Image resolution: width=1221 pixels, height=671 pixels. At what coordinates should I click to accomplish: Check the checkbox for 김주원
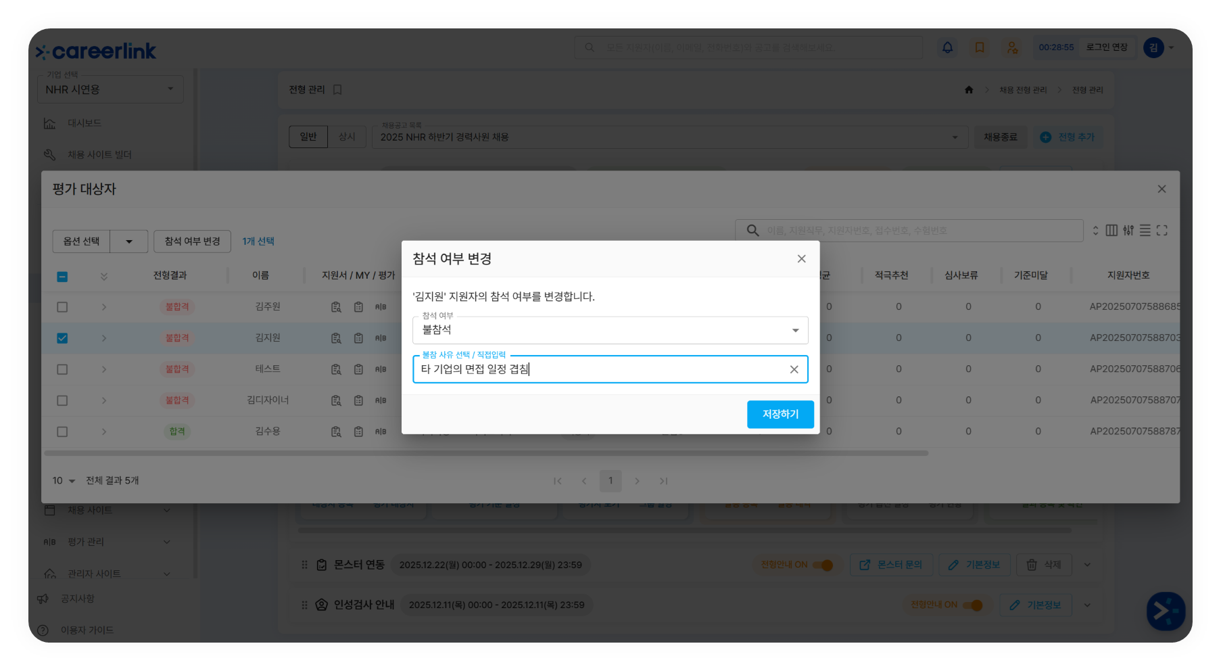[62, 307]
